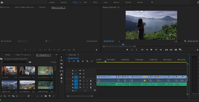This screenshot has width=199, height=102.
Task: Go to In point in Program Monitor
Action: coord(142,50)
